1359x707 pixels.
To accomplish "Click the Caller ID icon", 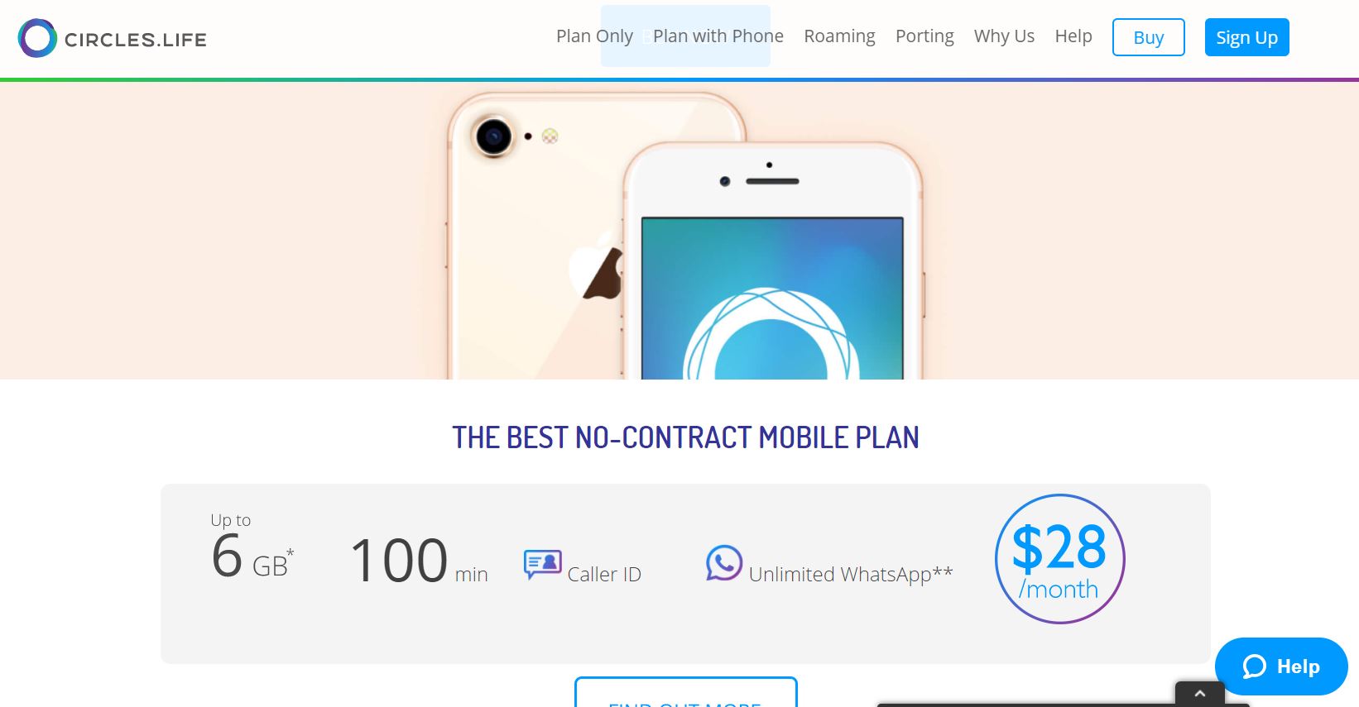I will point(543,566).
